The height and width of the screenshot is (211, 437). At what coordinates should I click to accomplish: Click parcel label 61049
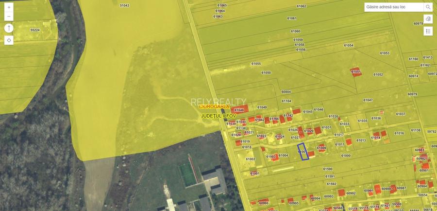tap(262, 107)
